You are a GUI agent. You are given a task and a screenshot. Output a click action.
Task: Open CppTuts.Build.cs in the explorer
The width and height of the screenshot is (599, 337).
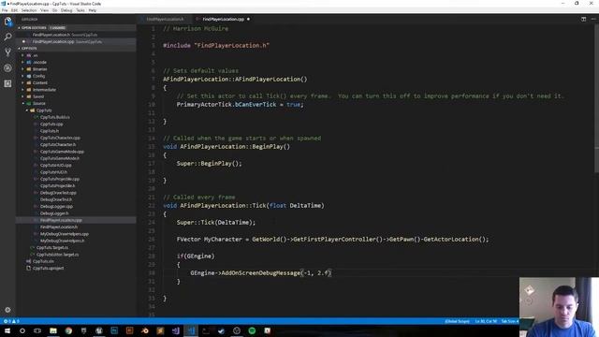[54, 117]
